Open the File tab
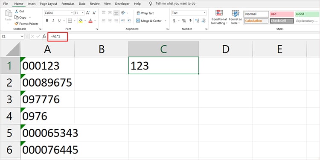Viewport: 320px width, 160px height. tap(6, 4)
